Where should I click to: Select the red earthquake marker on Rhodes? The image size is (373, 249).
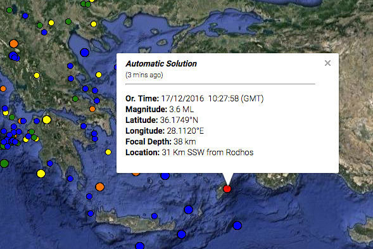pyautogui.click(x=227, y=189)
